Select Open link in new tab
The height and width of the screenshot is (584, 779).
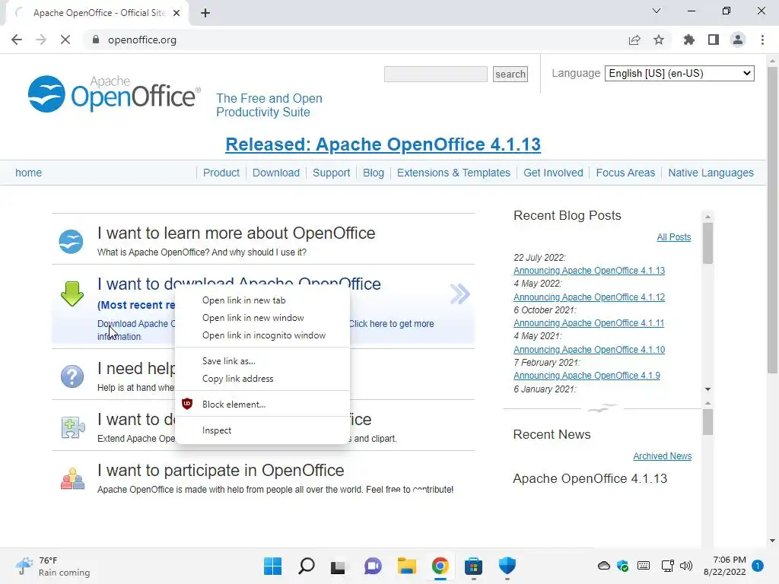click(262, 300)
